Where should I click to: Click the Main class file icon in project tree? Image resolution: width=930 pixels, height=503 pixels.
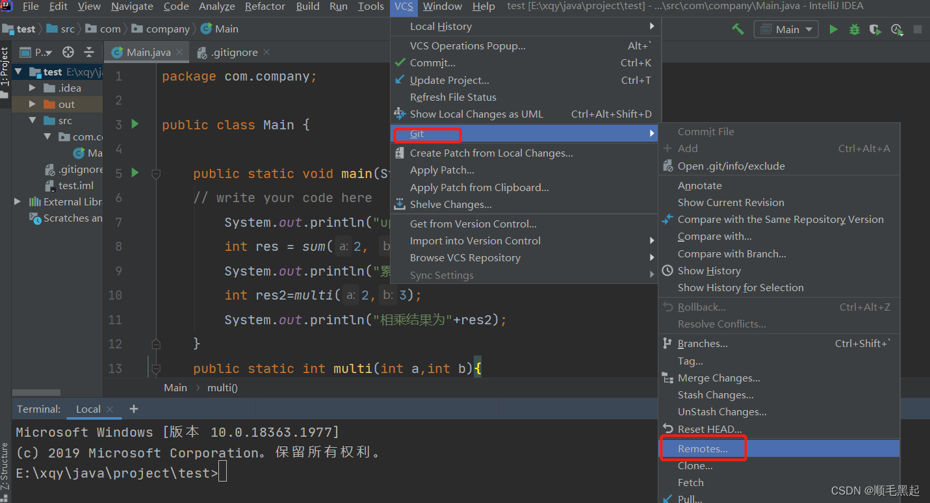pos(79,153)
